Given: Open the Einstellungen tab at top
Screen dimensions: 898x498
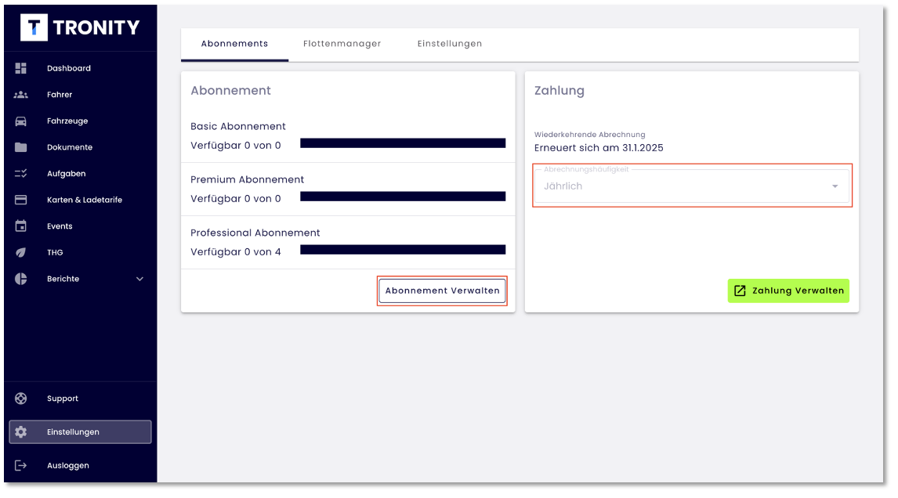Looking at the screenshot, I should coord(449,44).
